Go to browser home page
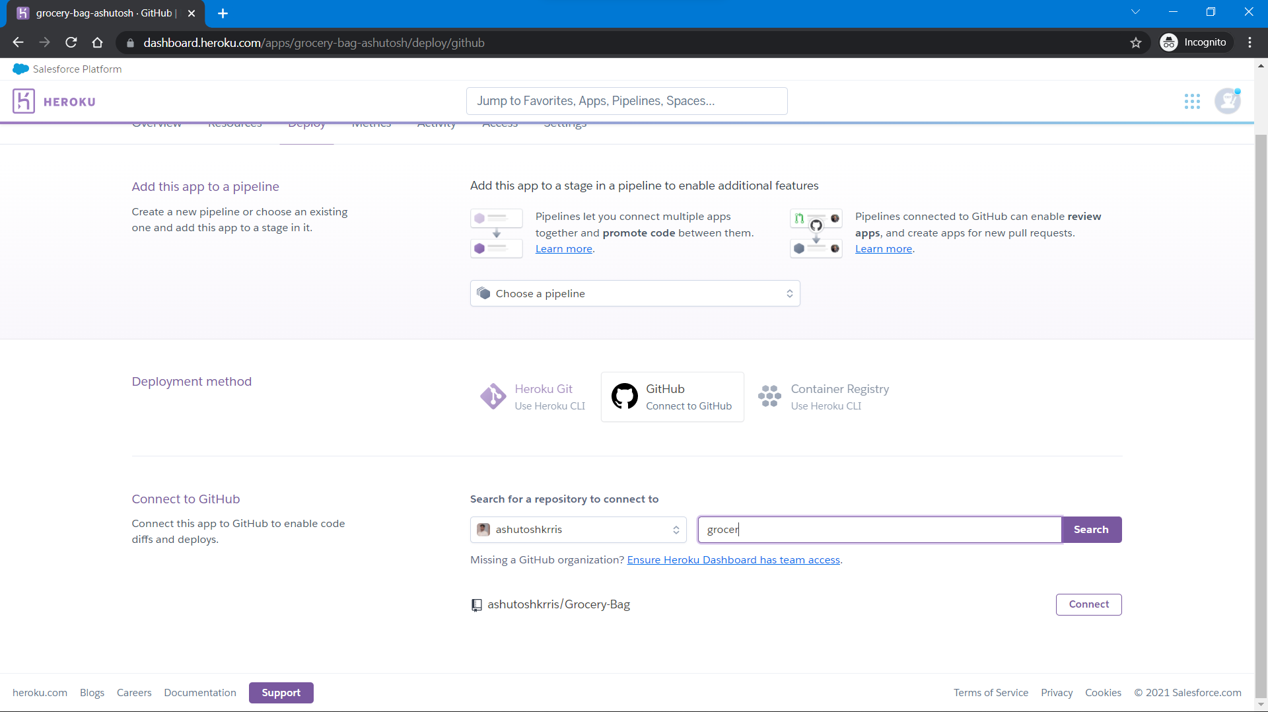This screenshot has width=1268, height=712. tap(98, 42)
